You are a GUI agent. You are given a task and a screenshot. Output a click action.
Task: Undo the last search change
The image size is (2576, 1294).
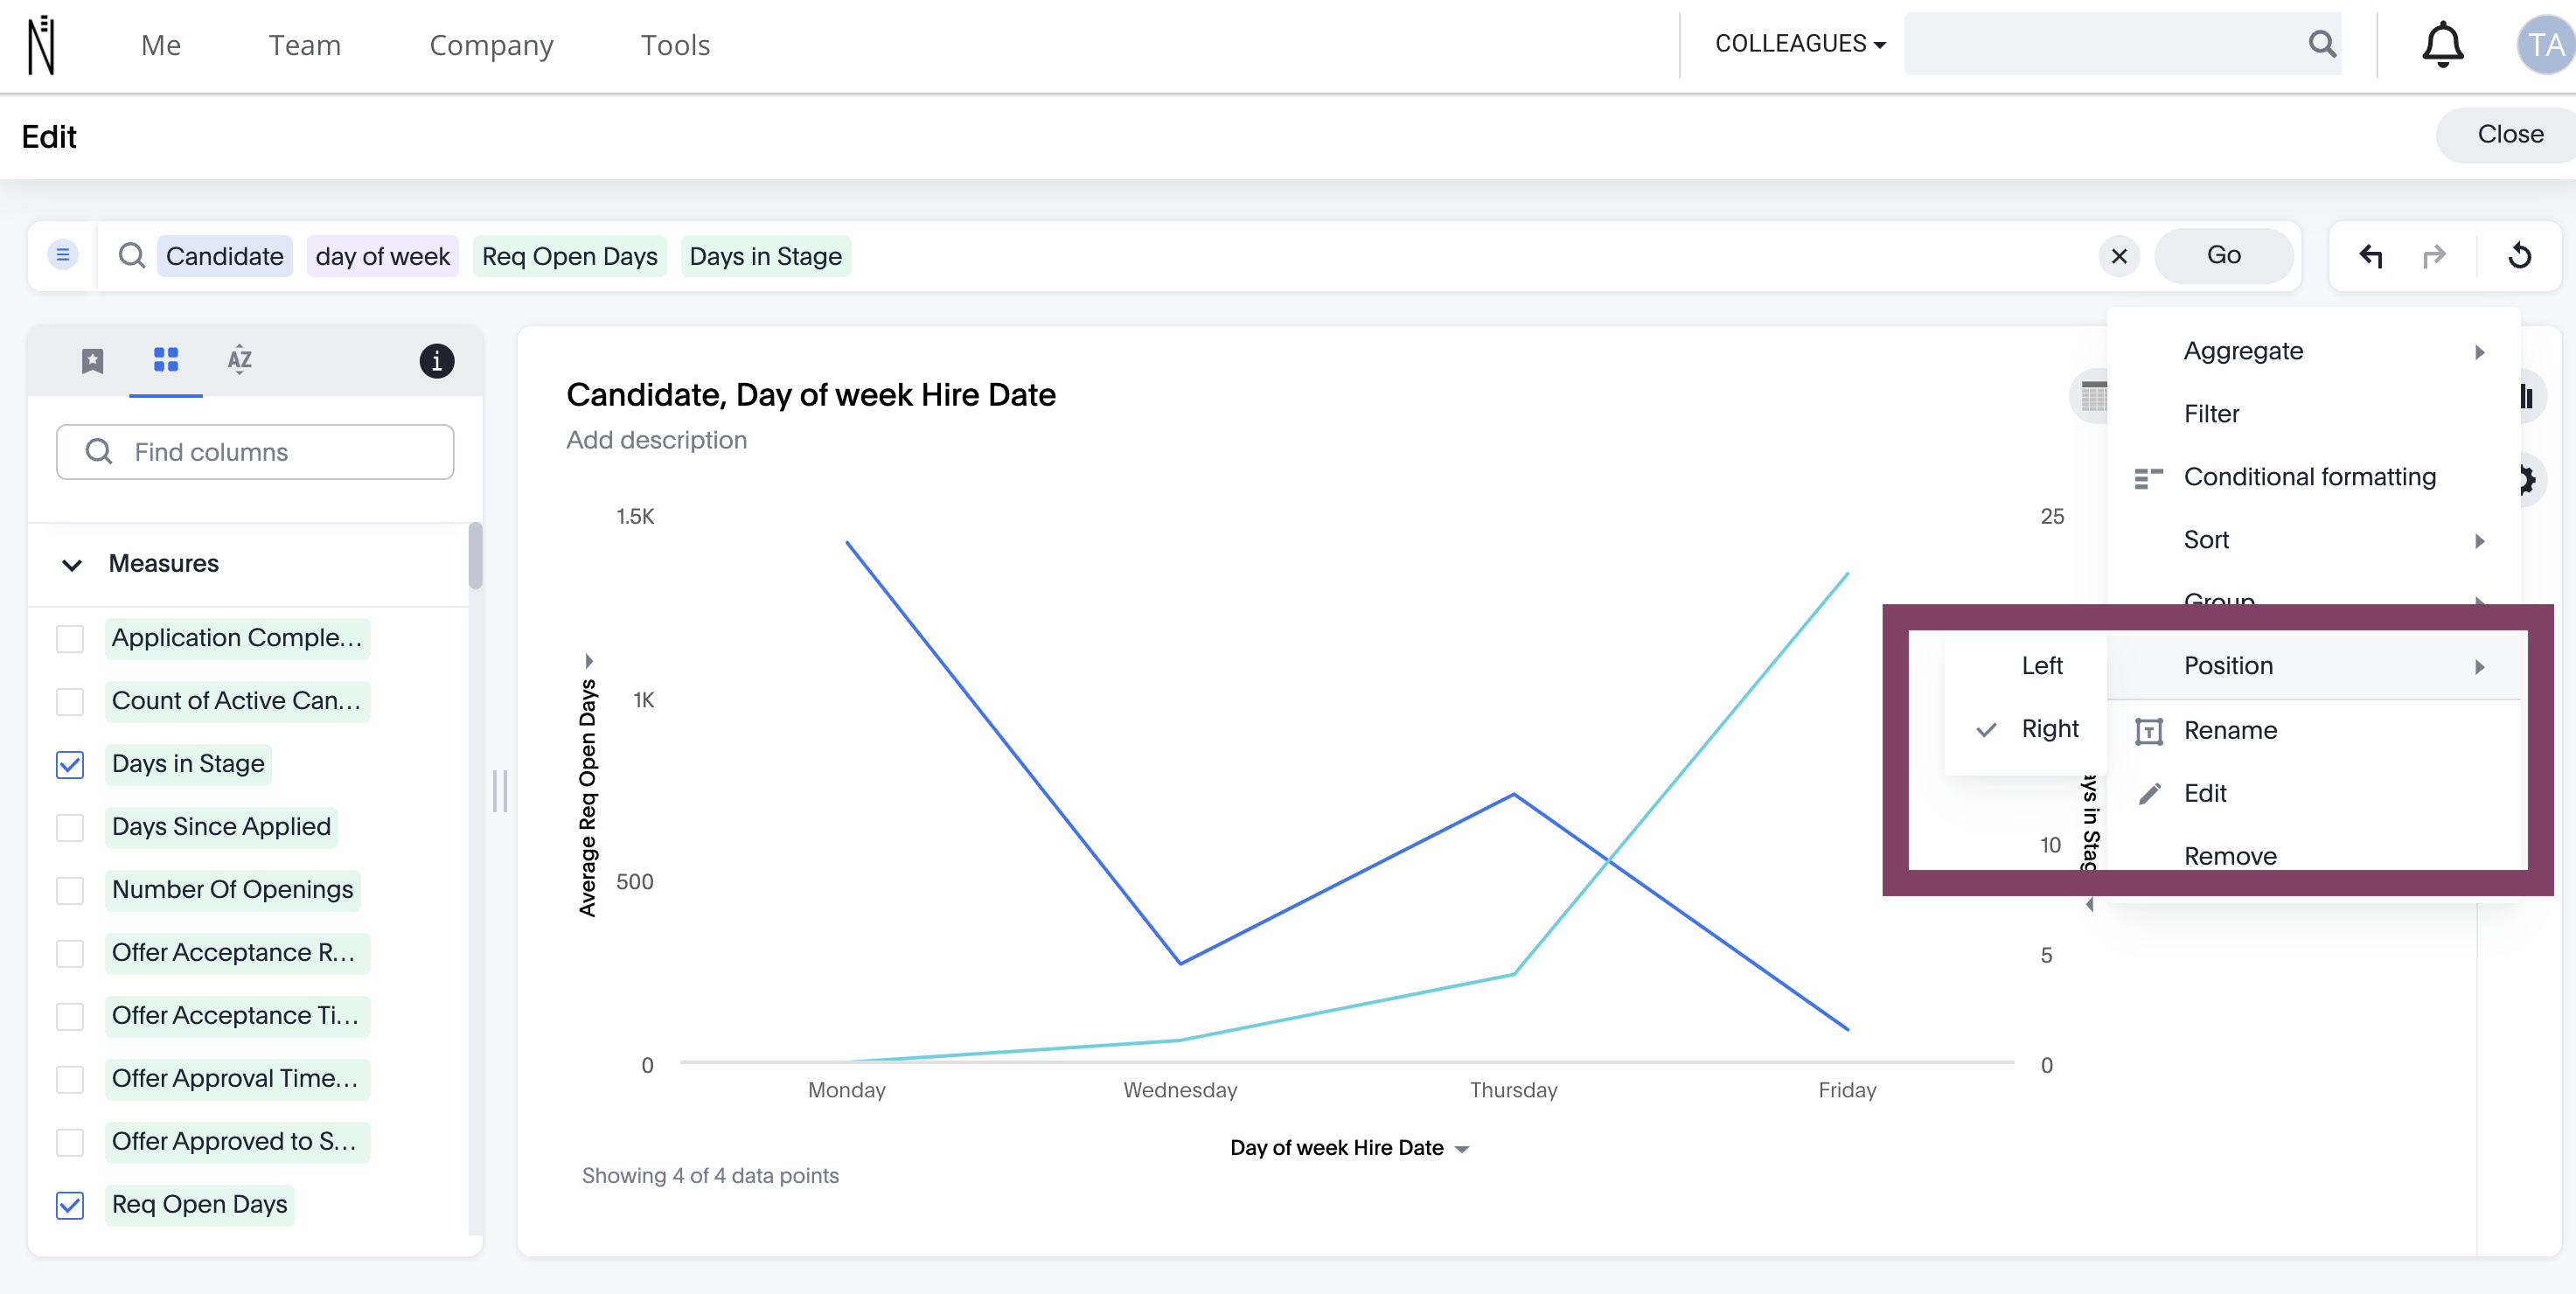pos(2370,256)
